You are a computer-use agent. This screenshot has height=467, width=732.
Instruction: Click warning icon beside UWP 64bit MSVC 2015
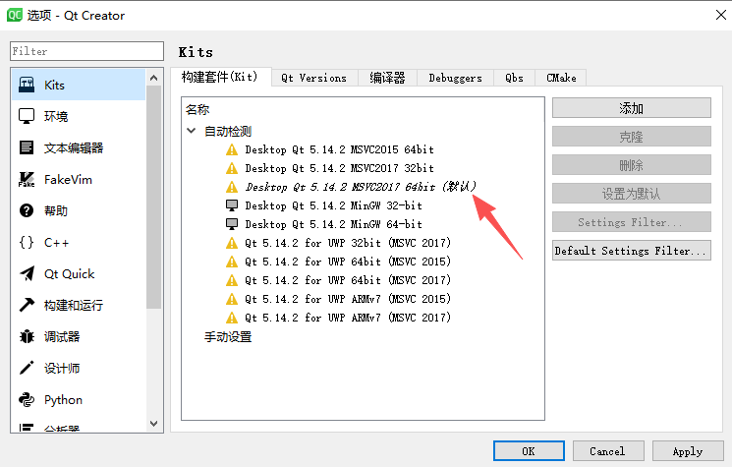point(232,262)
